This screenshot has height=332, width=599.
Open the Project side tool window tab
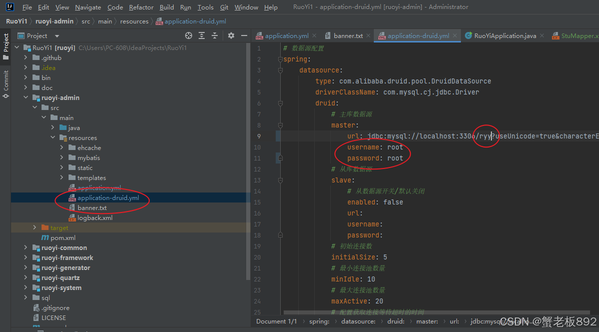click(6, 46)
